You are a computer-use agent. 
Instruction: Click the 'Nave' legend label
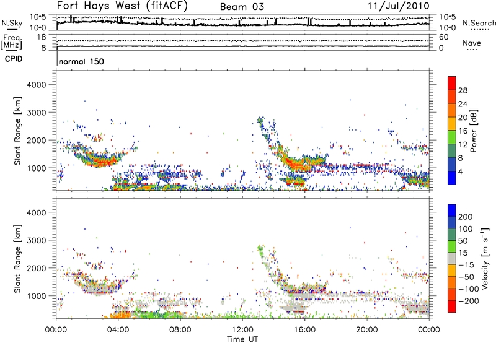coord(472,43)
